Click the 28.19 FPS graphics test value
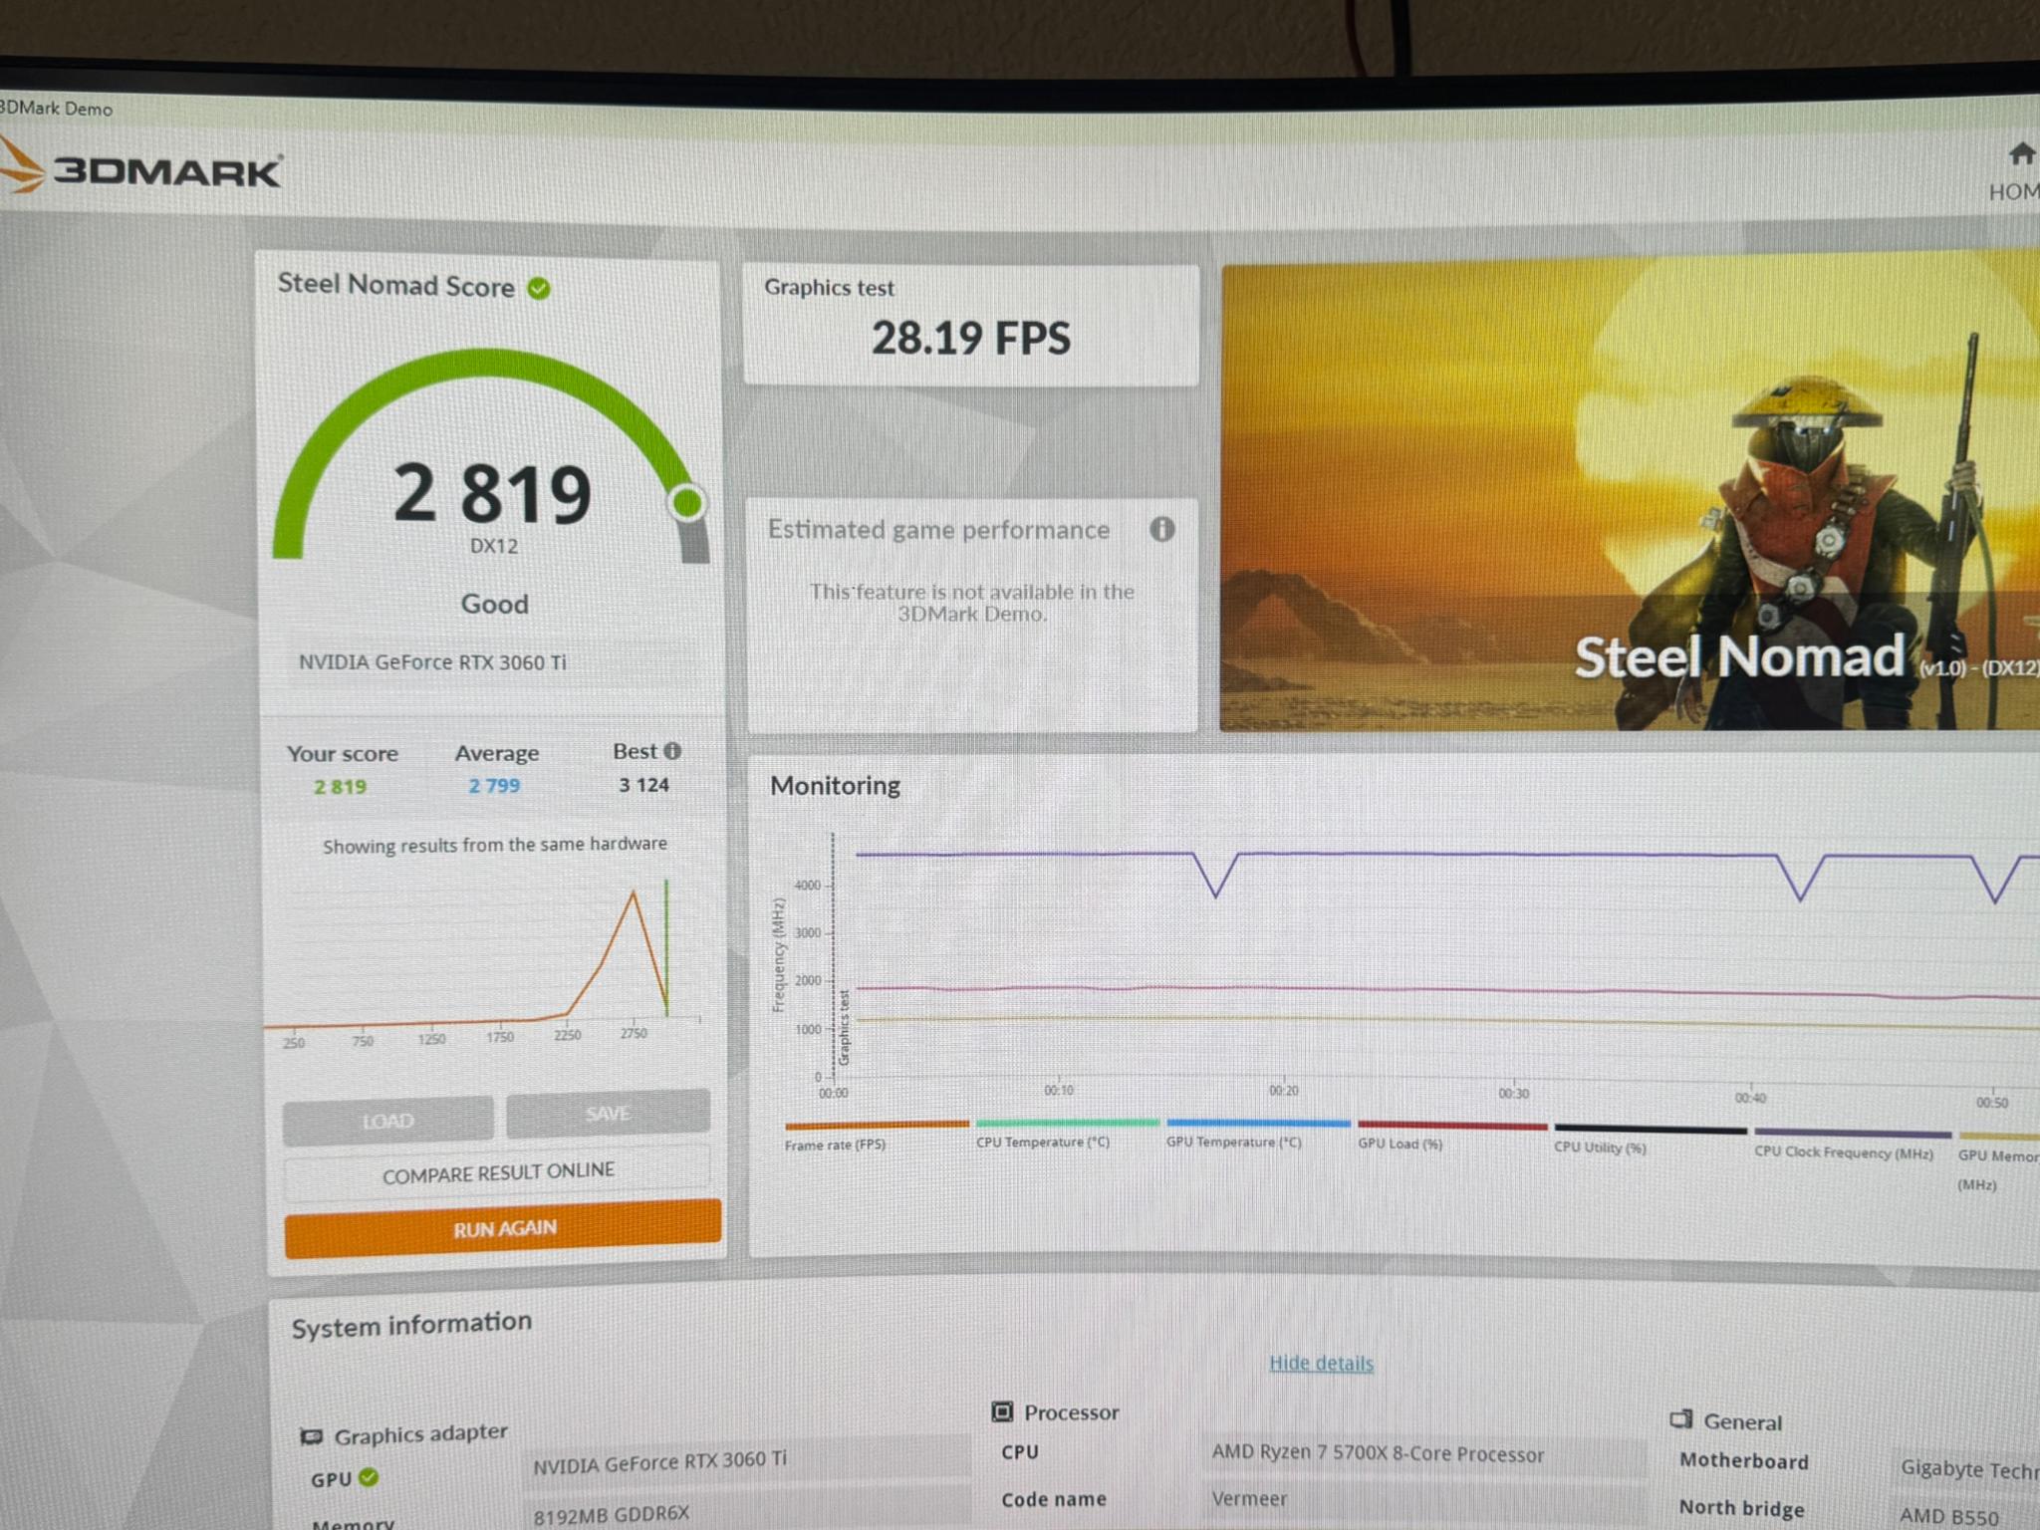The image size is (2040, 1530). click(971, 339)
